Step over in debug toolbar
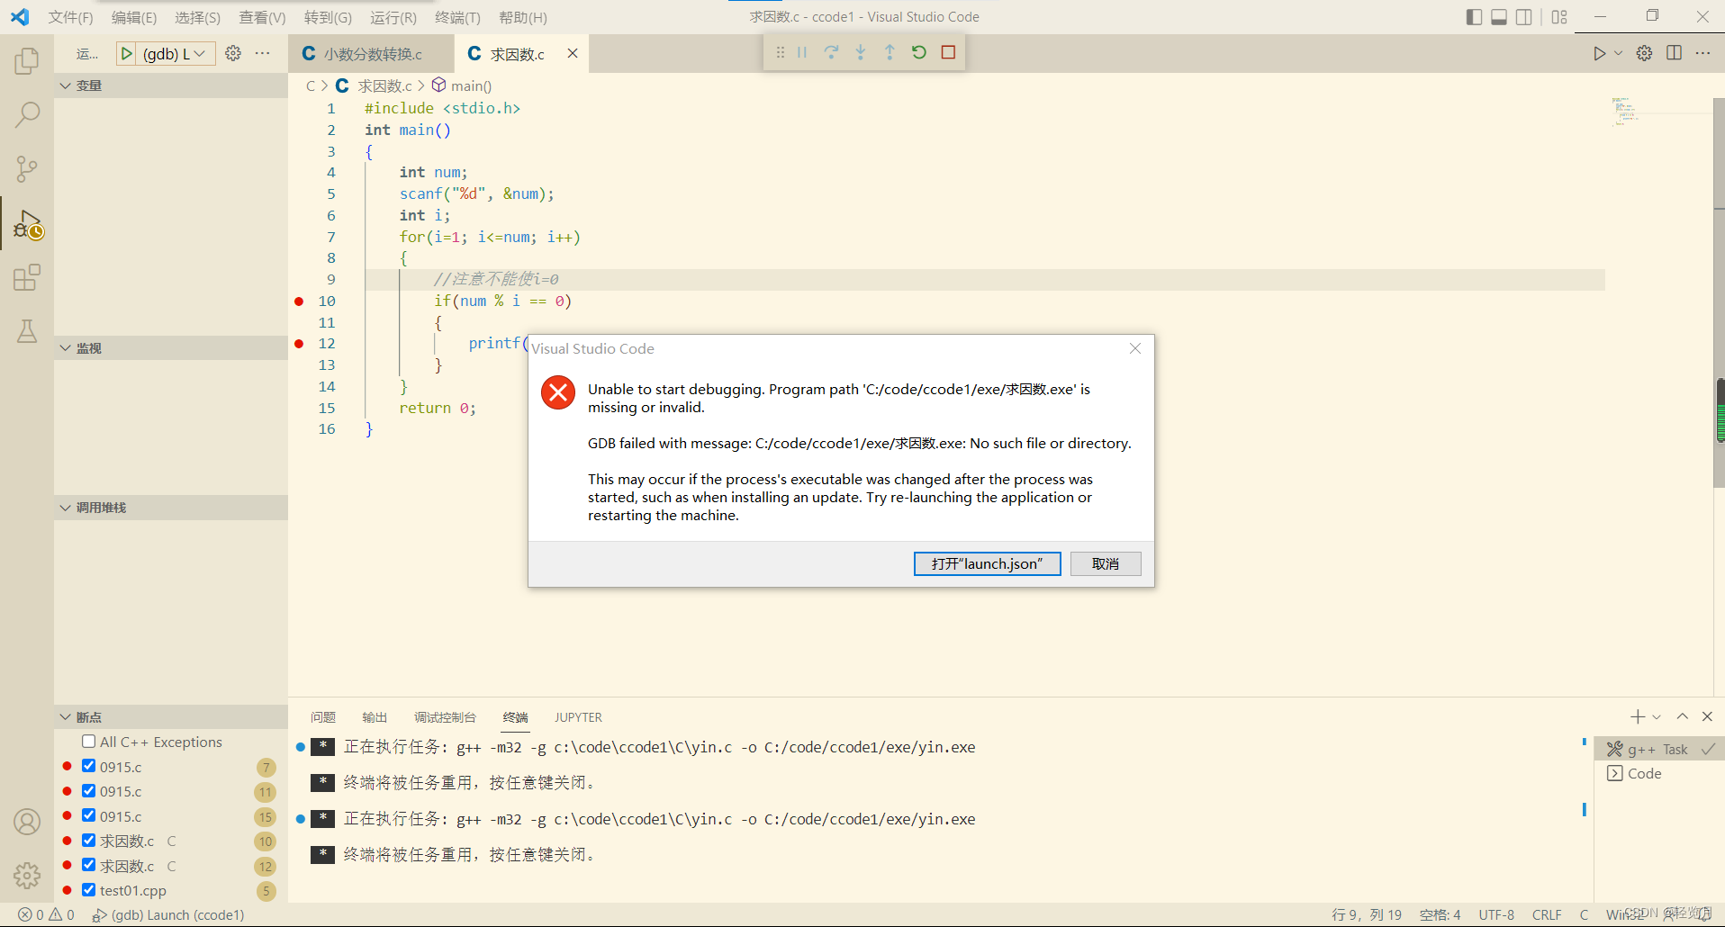Image resolution: width=1725 pixels, height=927 pixels. coord(831,52)
